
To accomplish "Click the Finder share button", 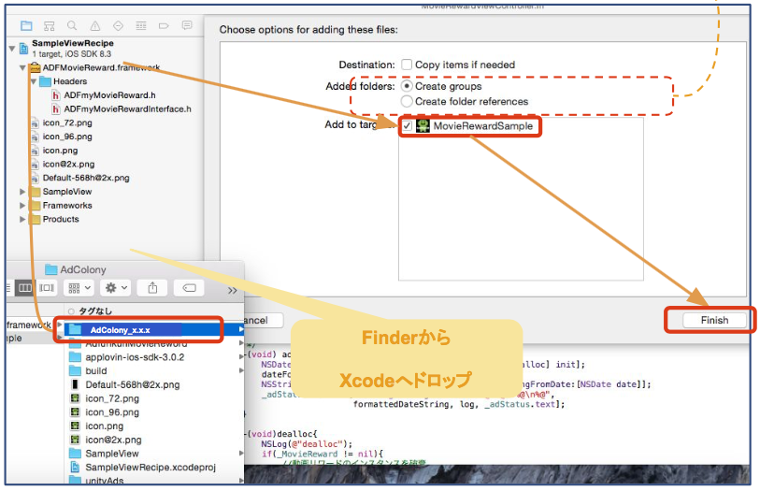I will point(152,288).
